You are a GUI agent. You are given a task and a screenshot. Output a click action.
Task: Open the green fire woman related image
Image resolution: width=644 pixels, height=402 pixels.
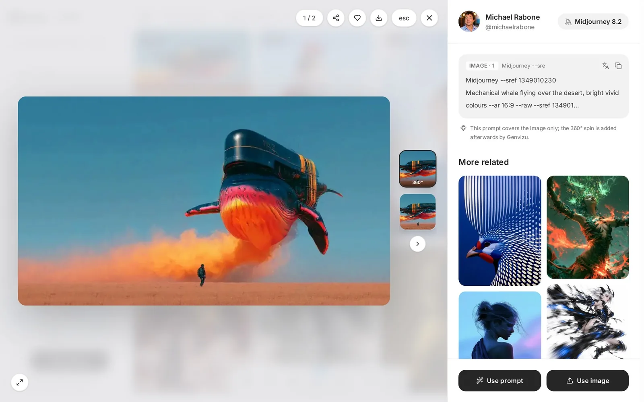click(x=587, y=227)
